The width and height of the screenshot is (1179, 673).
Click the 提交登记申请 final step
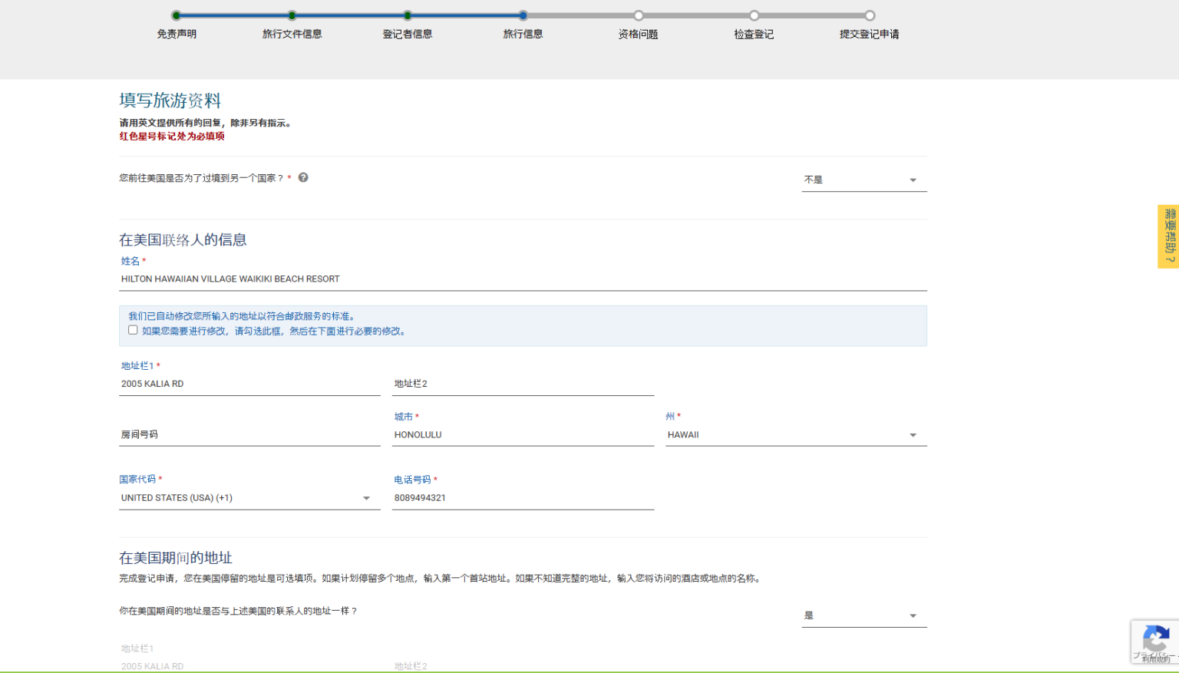870,15
